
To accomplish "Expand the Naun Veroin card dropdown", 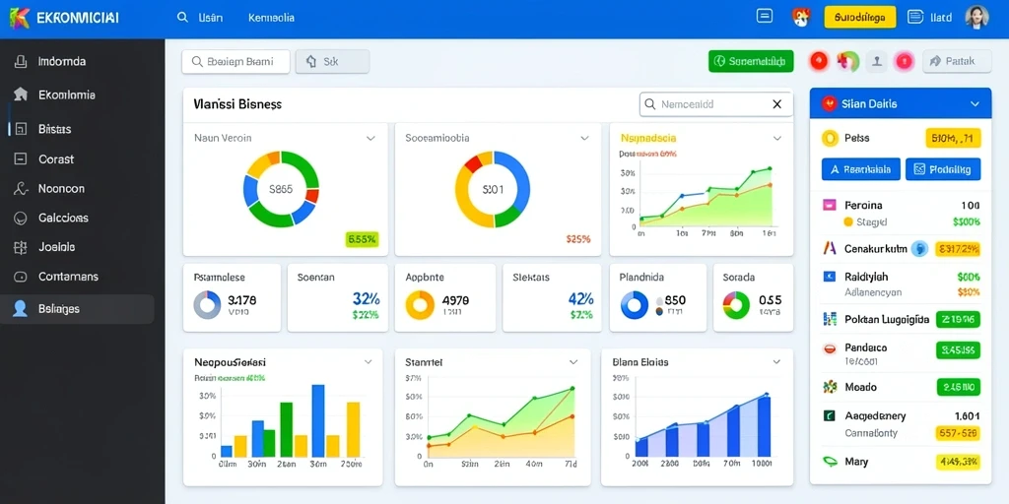I will click(370, 138).
